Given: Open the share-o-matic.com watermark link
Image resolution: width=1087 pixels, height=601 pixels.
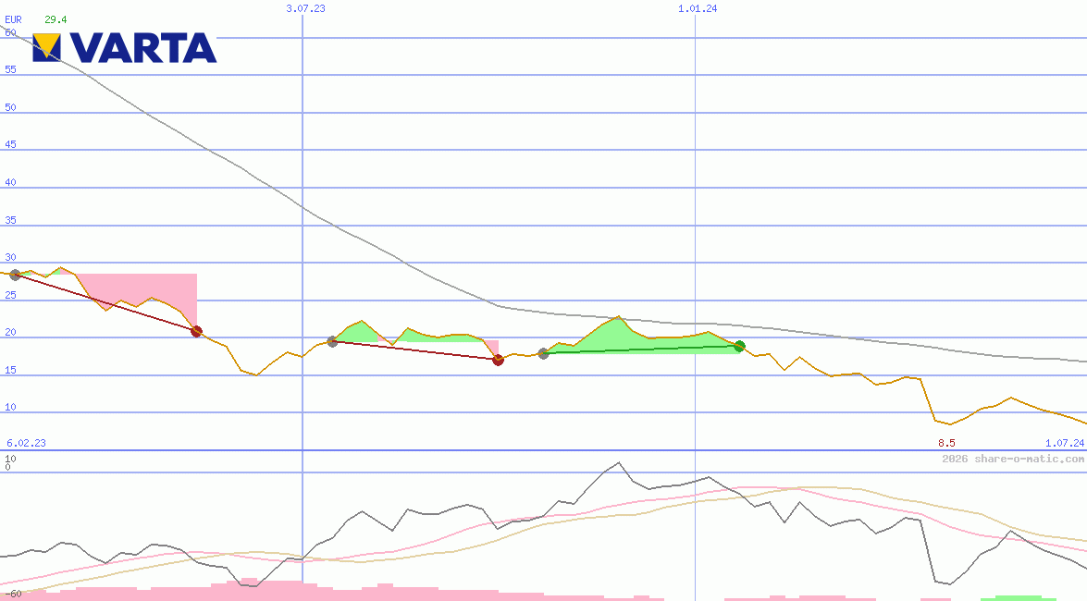Looking at the screenshot, I should pos(1012,459).
